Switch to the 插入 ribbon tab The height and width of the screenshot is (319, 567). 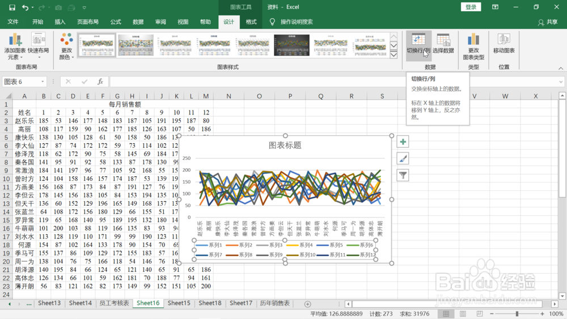pos(60,22)
